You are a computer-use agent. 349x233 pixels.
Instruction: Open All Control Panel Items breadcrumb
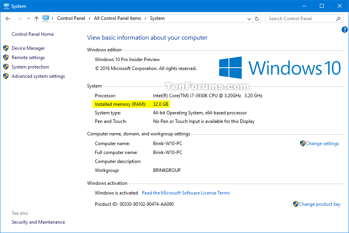coord(117,18)
